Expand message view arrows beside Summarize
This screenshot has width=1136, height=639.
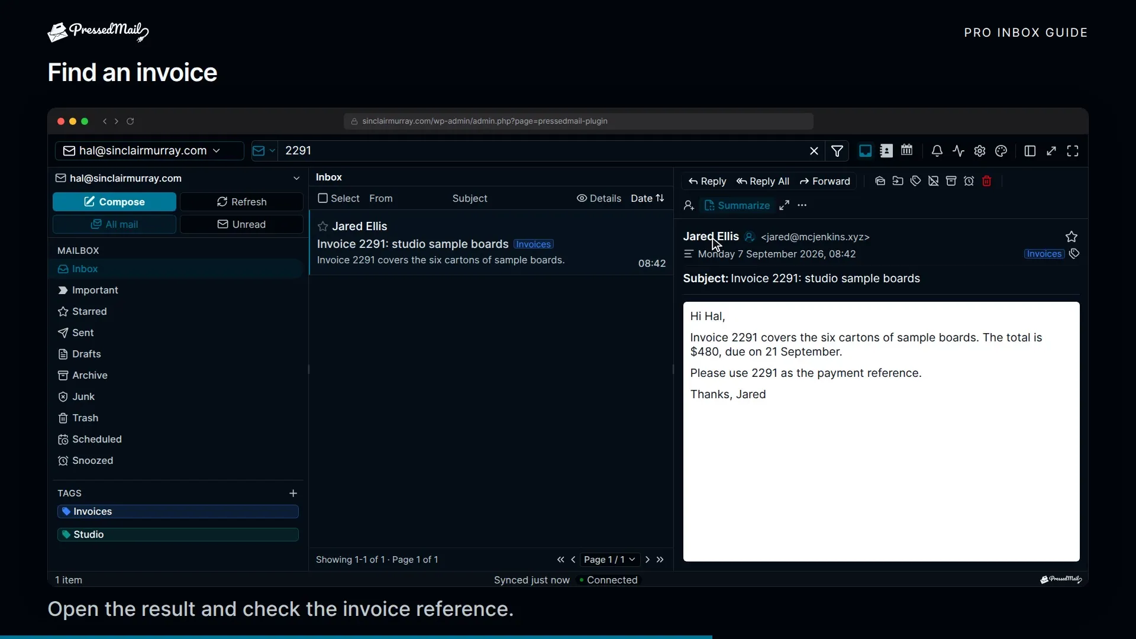pos(784,205)
